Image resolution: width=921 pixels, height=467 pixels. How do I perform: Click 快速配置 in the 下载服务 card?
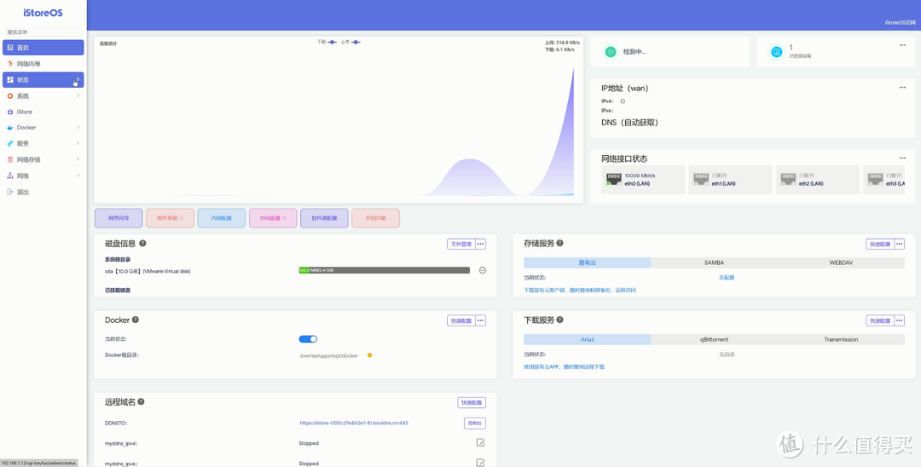(x=879, y=321)
